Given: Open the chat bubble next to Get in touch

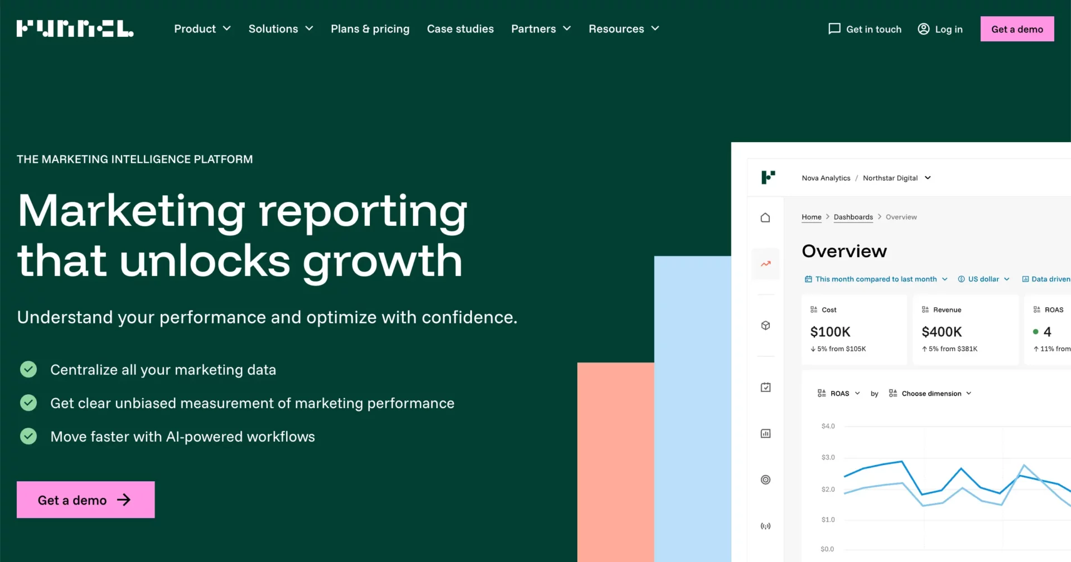Looking at the screenshot, I should 833,28.
